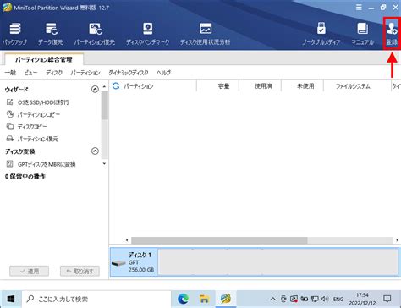Select パーティションコピー wizard
This screenshot has width=401, height=308.
click(x=34, y=114)
